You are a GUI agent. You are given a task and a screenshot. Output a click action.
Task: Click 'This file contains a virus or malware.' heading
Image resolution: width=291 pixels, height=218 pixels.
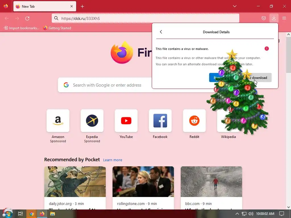[x=182, y=49]
